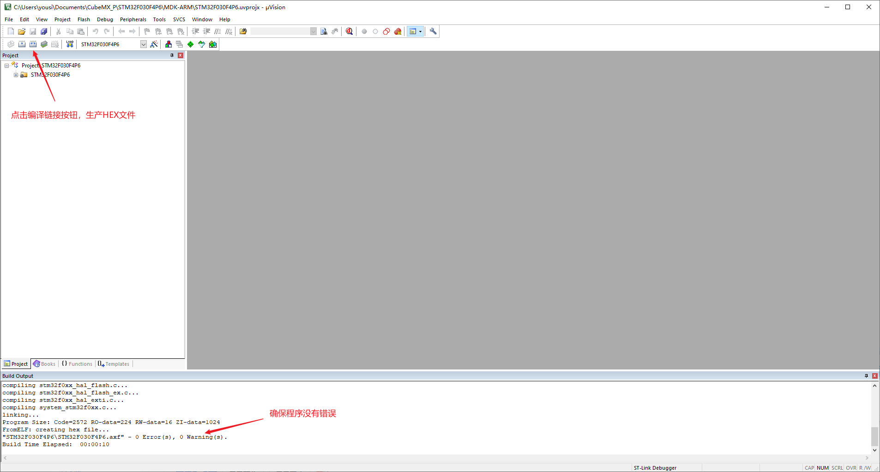Expand the STM32F030F4P6 folder tree node
Image resolution: width=880 pixels, height=472 pixels.
tap(16, 75)
